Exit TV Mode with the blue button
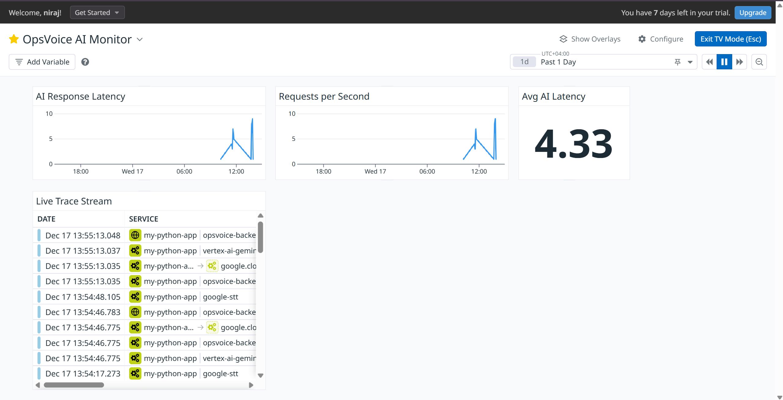 [x=730, y=39]
